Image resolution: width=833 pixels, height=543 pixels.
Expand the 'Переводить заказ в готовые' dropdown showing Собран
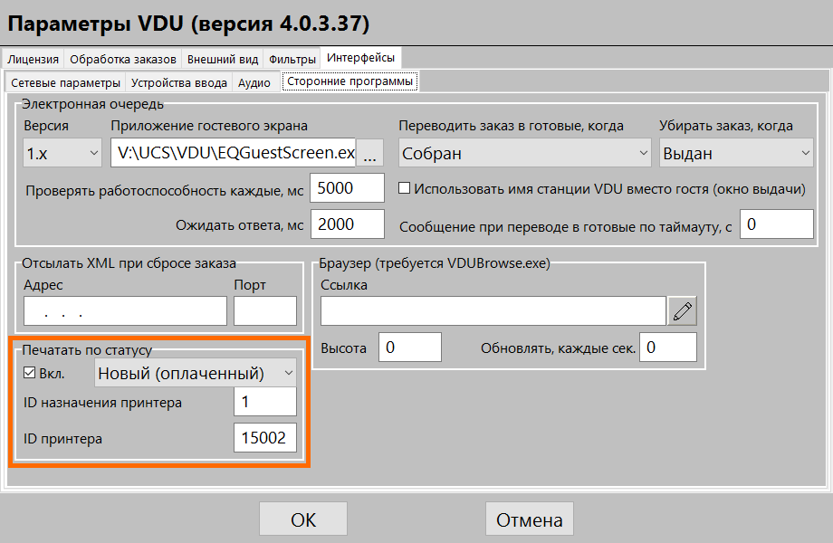click(525, 154)
